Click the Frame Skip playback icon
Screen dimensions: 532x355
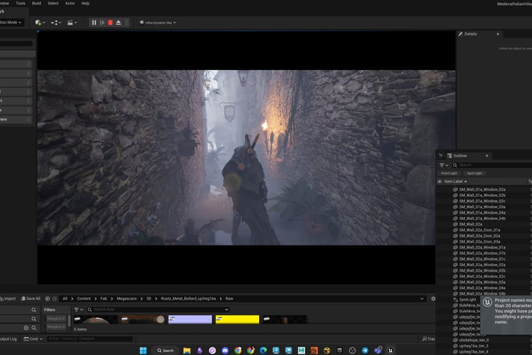[x=103, y=23]
